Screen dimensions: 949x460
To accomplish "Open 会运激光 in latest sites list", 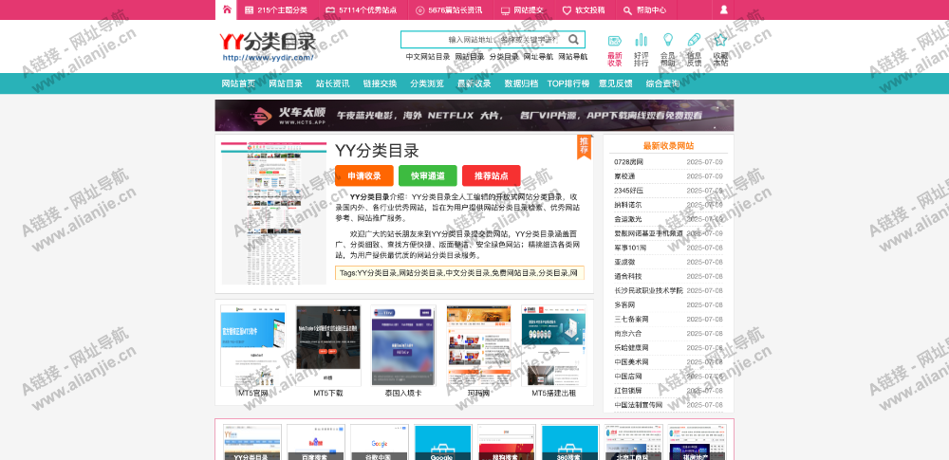I will click(x=628, y=219).
